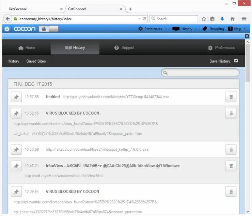
Task: Click the history search field
Action: coord(200,73)
